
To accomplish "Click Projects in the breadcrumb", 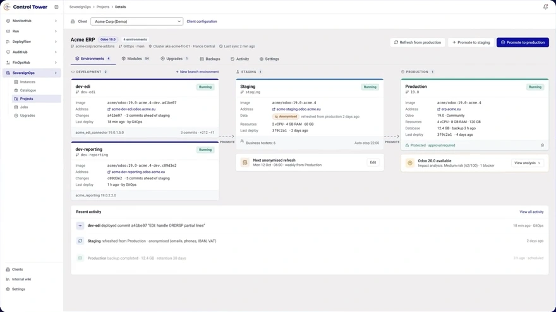I will pyautogui.click(x=103, y=7).
